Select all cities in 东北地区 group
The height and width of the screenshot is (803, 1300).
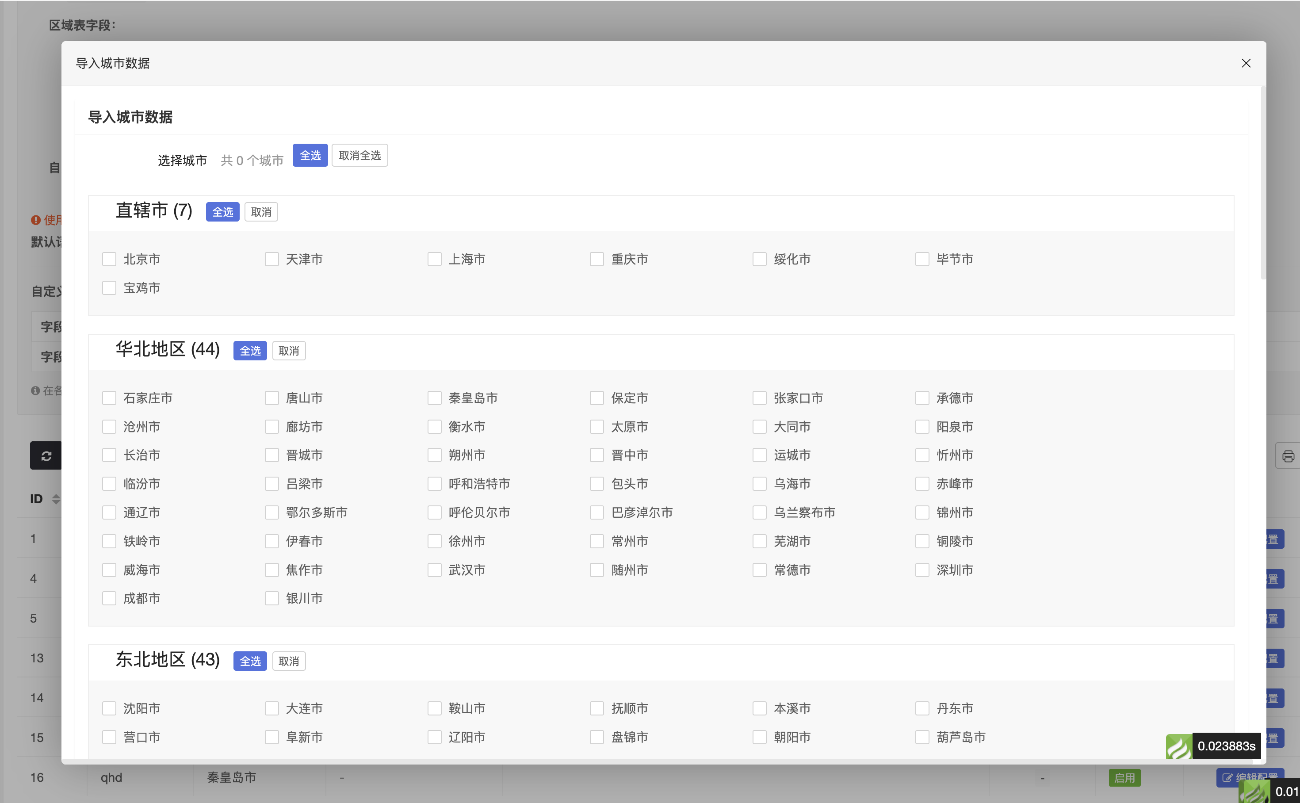click(x=250, y=661)
